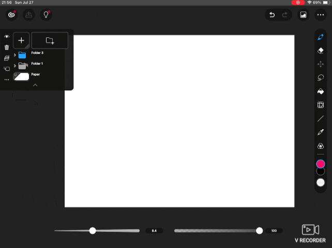Screen dimensions: 332x248
Task: Select the Eraser tool
Action: pyautogui.click(x=321, y=51)
